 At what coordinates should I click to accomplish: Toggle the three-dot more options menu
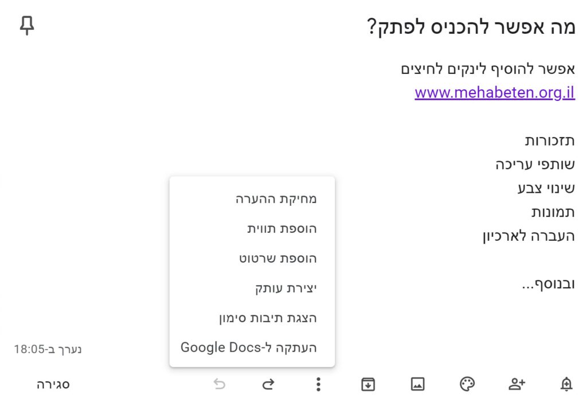318,384
